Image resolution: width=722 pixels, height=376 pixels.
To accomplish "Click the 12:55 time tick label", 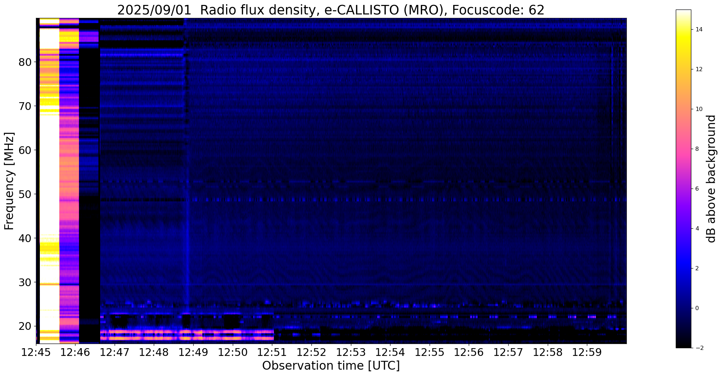I will point(430,353).
